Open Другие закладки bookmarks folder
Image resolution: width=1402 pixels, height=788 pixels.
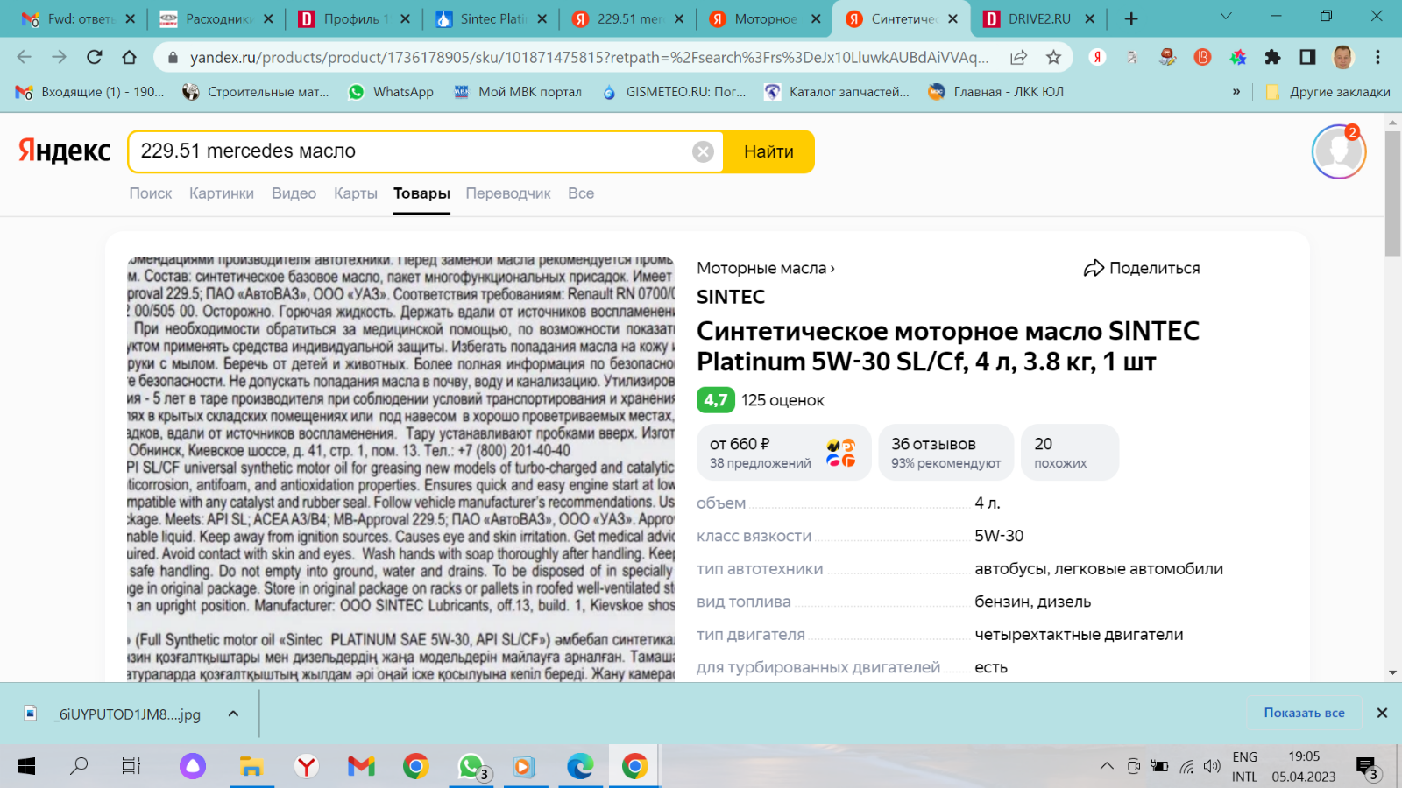[1328, 92]
